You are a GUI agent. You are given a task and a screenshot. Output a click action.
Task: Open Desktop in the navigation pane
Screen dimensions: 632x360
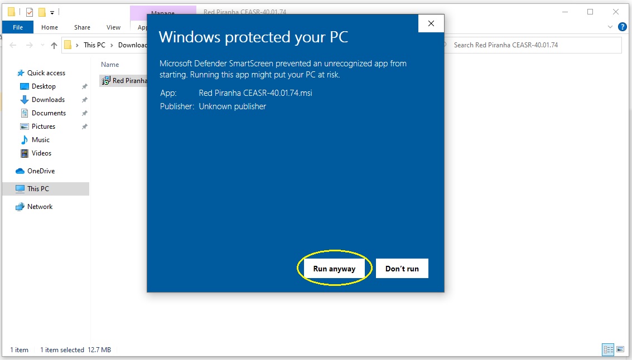(x=44, y=86)
